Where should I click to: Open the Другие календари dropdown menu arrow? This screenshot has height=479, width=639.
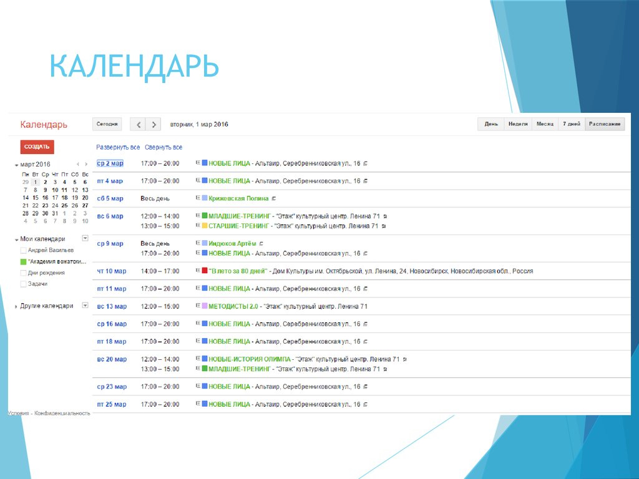point(85,306)
